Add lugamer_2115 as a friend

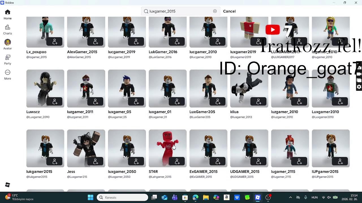[299, 161]
